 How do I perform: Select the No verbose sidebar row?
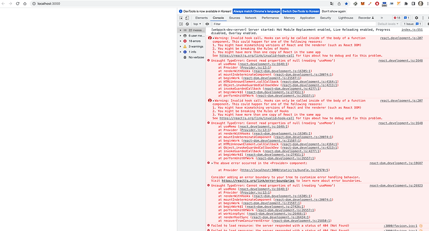(192, 57)
